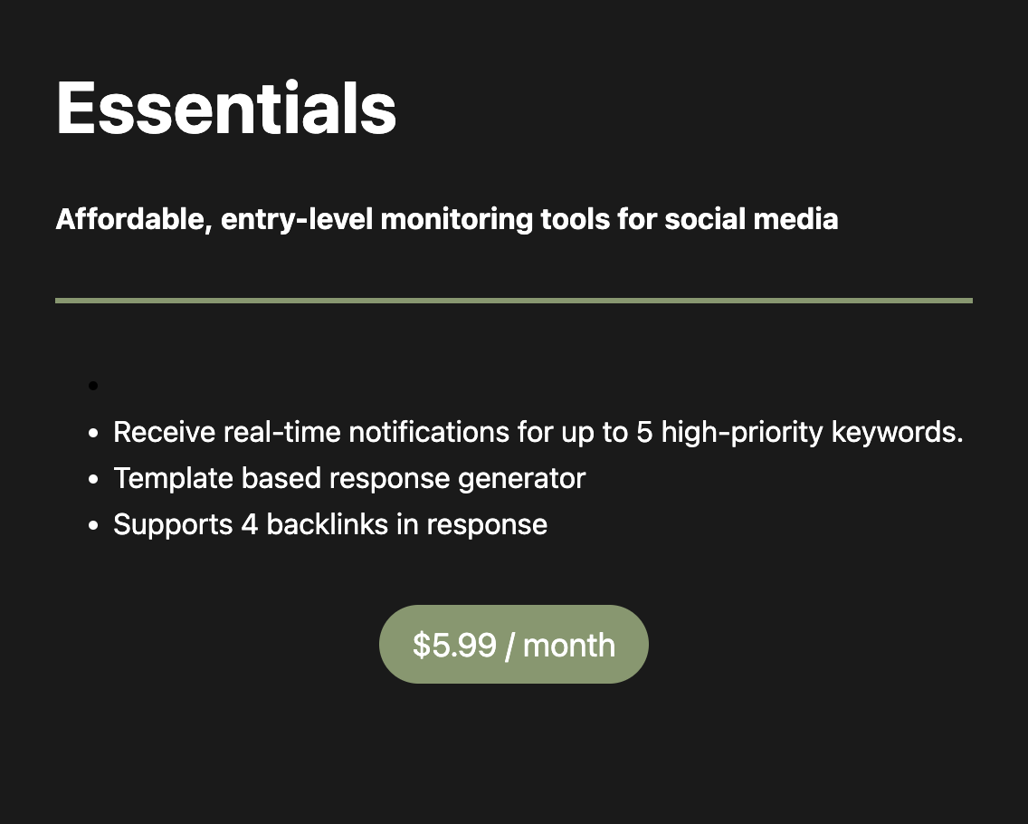Click the empty black bullet point
Viewport: 1028px width, 824px height.
click(x=92, y=387)
